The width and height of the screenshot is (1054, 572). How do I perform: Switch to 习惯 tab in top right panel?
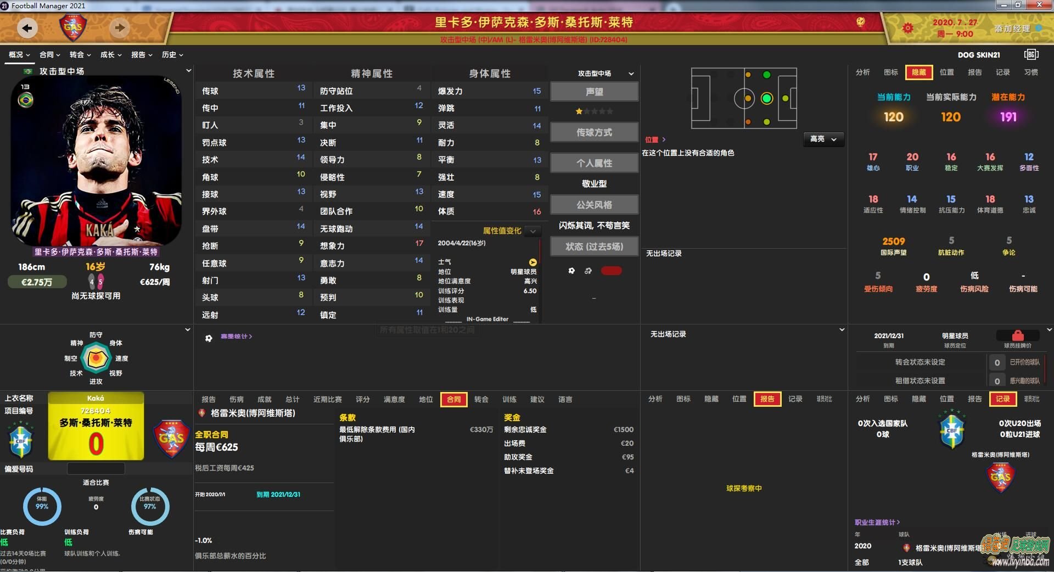click(x=1031, y=72)
